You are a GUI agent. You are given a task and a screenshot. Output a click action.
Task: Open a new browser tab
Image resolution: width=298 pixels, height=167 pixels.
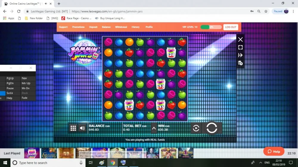[x=59, y=4]
